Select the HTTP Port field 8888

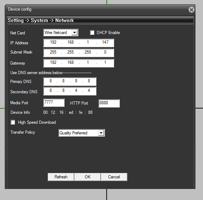pos(109,103)
